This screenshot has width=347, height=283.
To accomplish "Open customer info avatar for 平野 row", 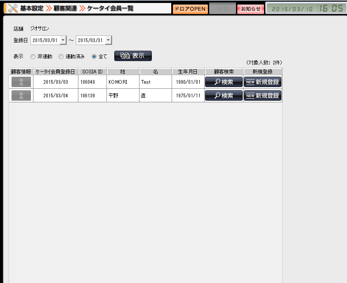I will (21, 95).
